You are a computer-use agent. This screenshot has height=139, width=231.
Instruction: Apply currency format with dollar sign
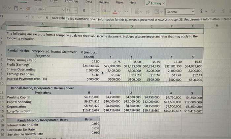coord(201,11)
